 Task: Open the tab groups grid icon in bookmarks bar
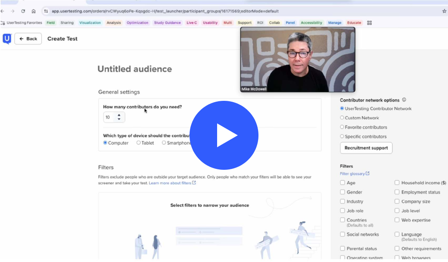click(369, 23)
